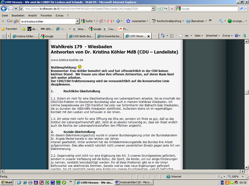Click the blue help question mark icon
This screenshot has height=186, width=249.
click(237, 36)
